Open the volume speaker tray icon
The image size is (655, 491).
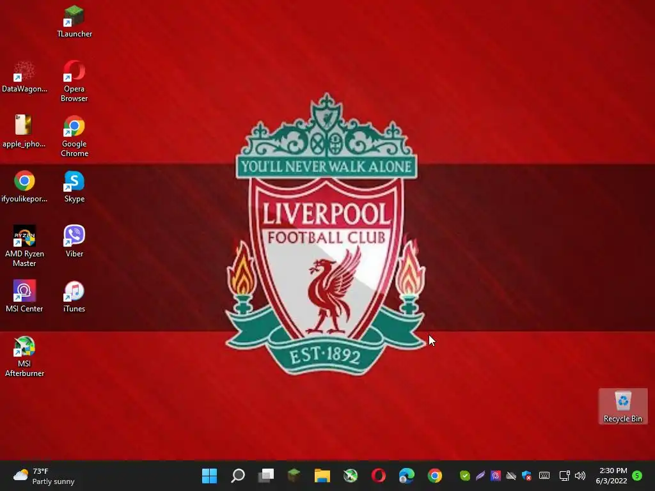tap(580, 476)
